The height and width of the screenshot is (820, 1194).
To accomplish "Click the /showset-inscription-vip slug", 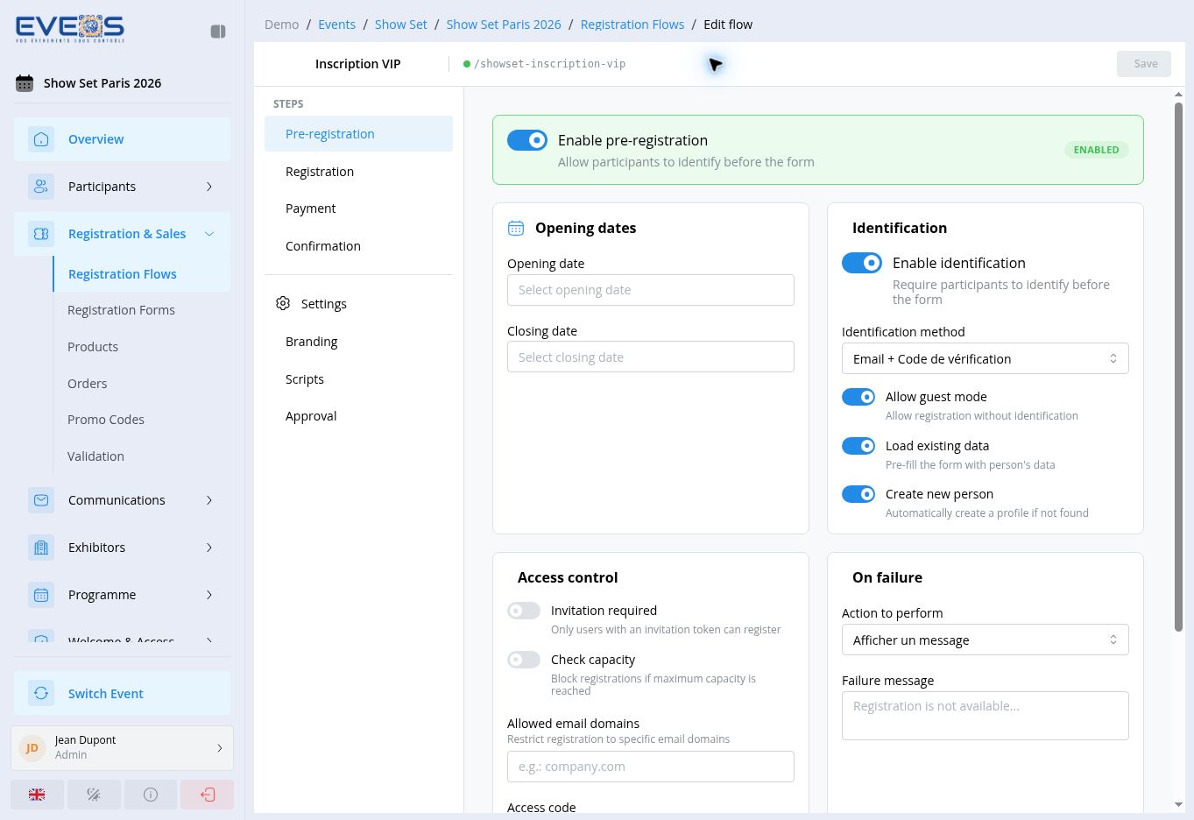I will point(550,64).
